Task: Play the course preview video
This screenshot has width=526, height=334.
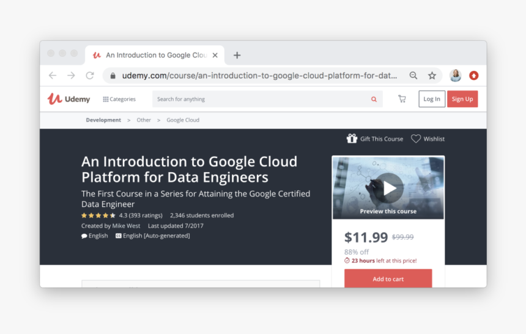Action: 389,188
